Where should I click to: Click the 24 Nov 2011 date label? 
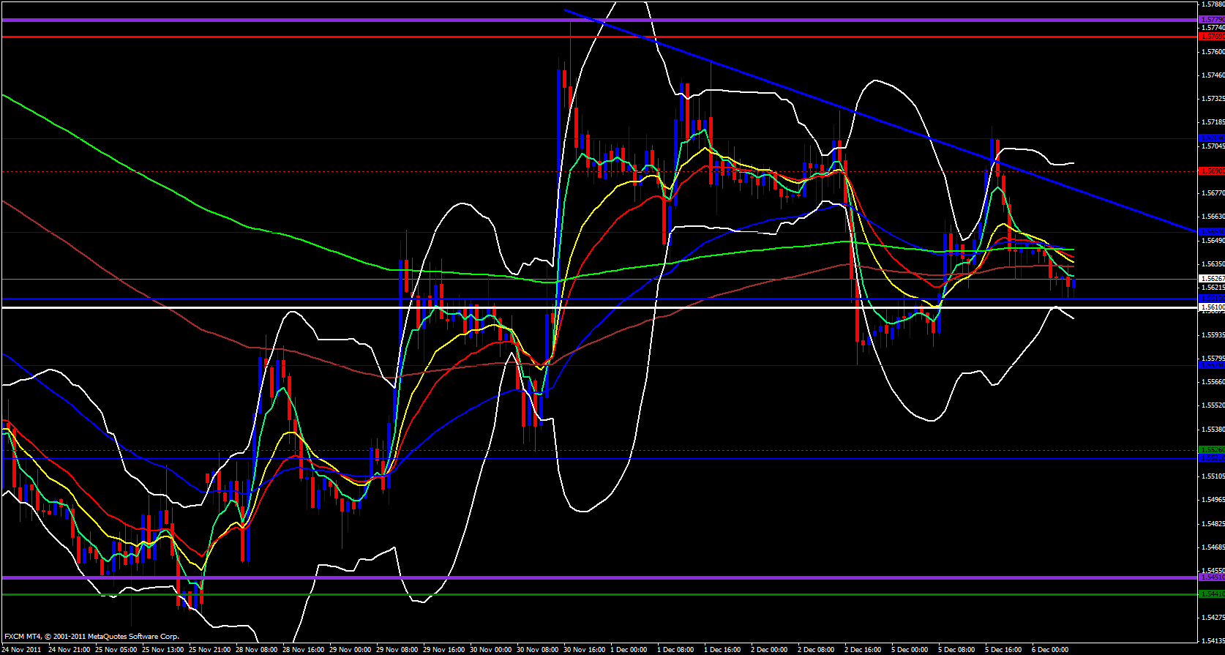point(22,649)
